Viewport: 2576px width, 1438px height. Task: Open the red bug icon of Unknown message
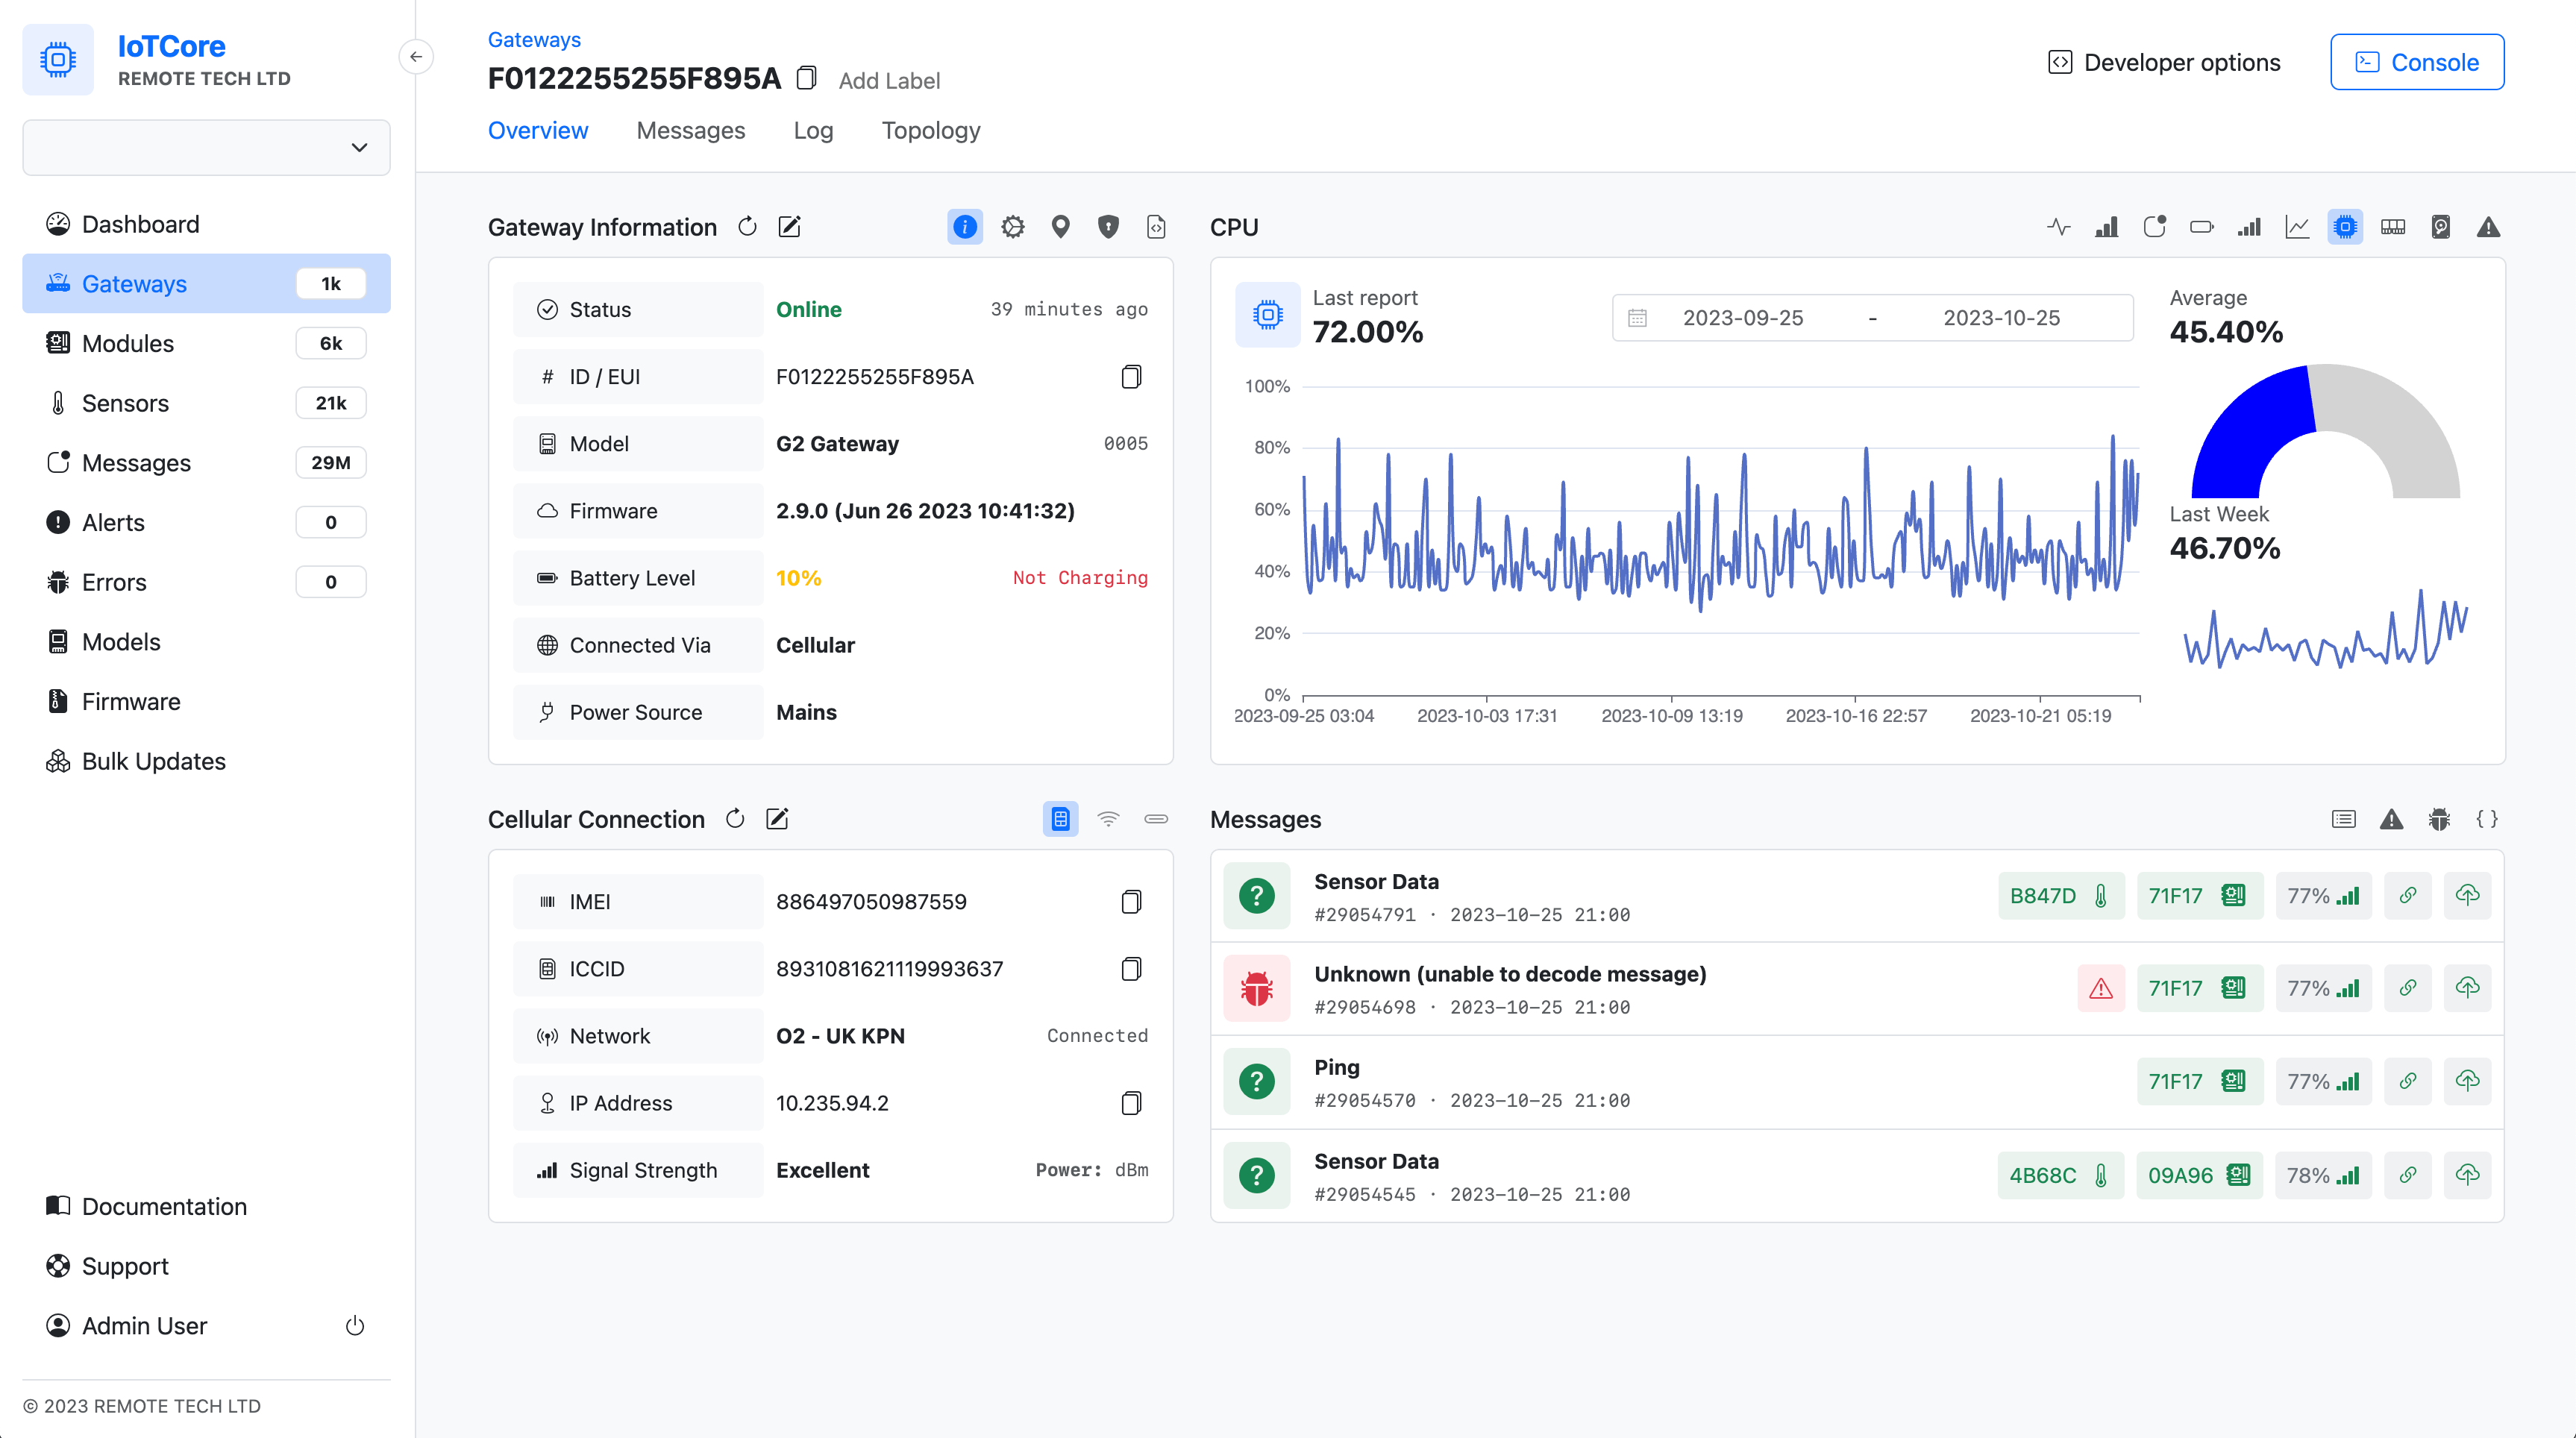1257,988
